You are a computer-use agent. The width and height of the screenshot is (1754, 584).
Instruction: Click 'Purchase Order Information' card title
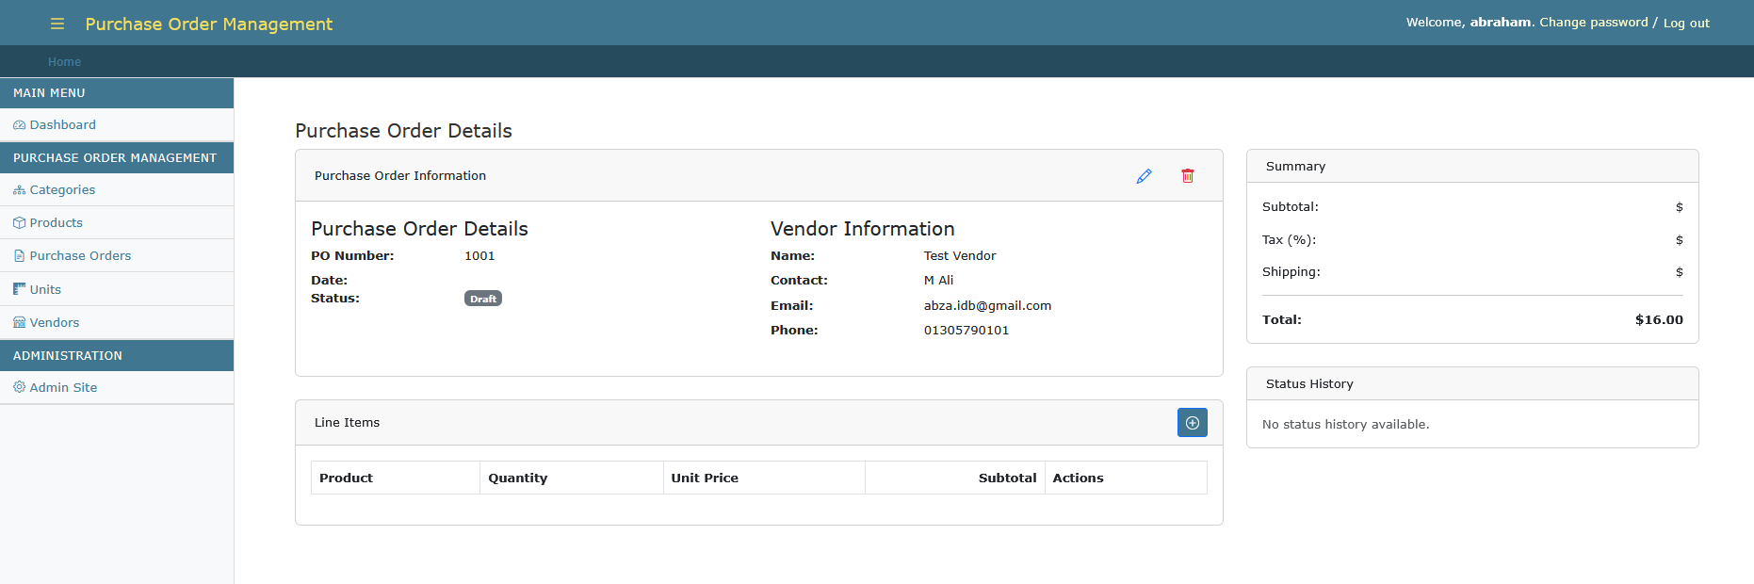point(400,176)
